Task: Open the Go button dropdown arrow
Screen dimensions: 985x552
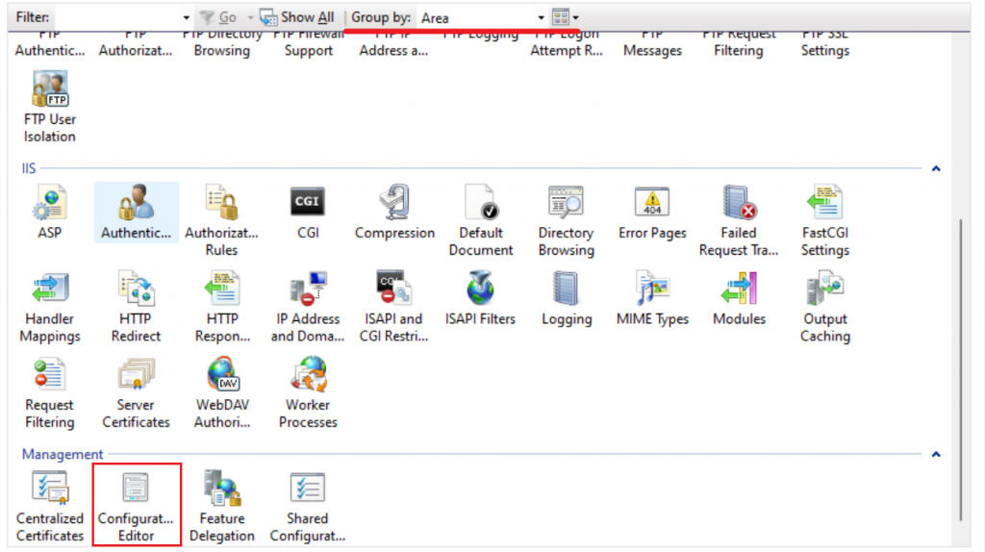Action: pos(250,17)
